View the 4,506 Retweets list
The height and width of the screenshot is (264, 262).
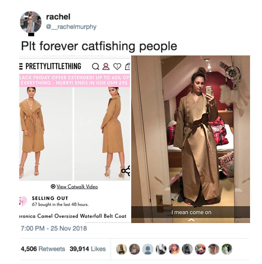pos(43,249)
